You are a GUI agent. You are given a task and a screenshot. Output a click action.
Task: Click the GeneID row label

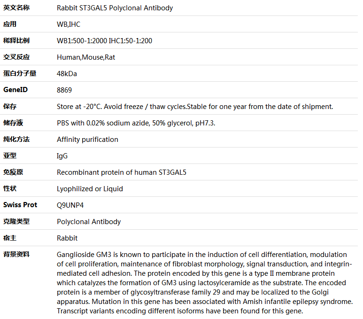(x=15, y=90)
